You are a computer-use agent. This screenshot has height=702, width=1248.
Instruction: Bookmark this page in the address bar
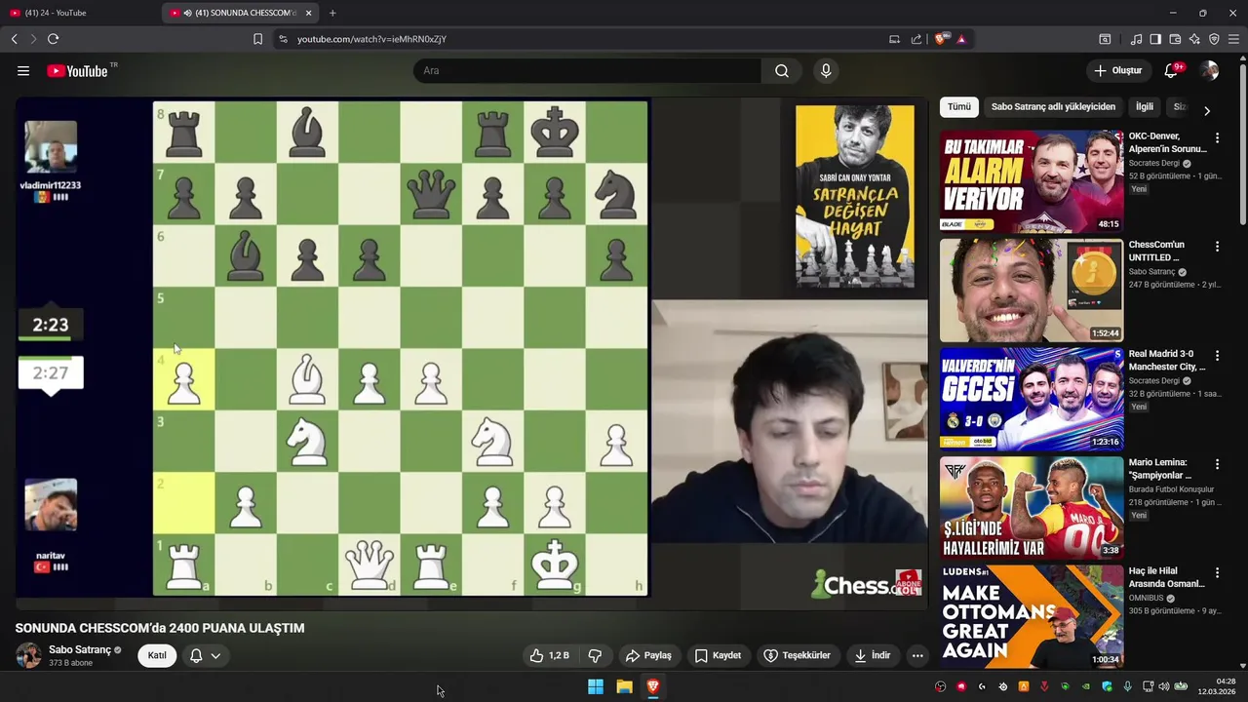(x=257, y=39)
